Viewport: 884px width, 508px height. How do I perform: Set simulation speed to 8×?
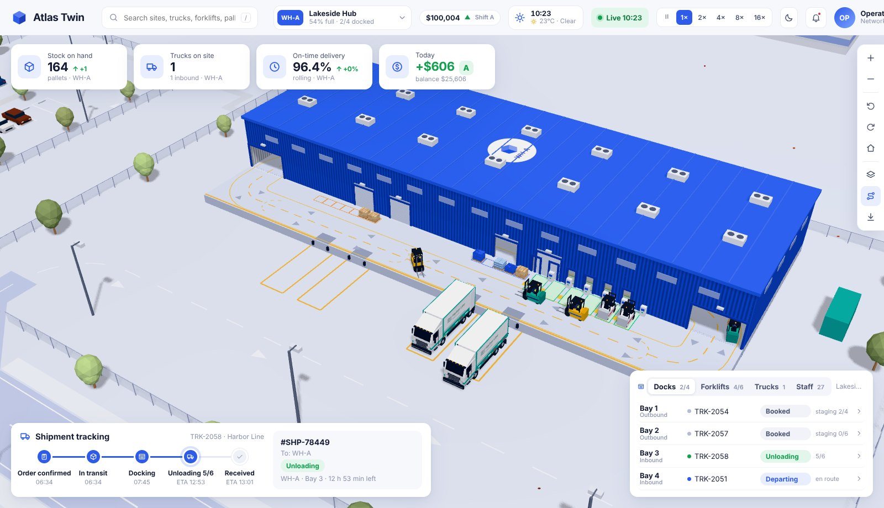pyautogui.click(x=739, y=17)
